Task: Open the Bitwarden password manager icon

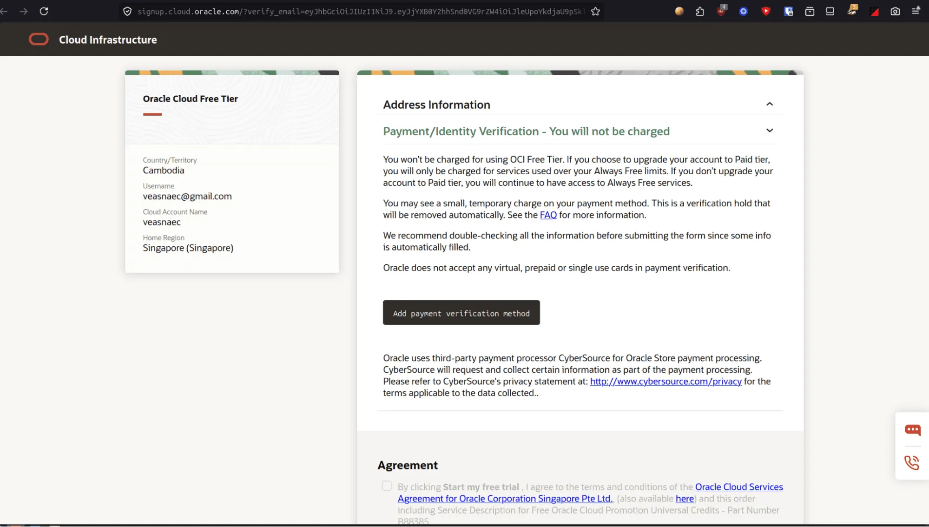Action: pyautogui.click(x=788, y=11)
